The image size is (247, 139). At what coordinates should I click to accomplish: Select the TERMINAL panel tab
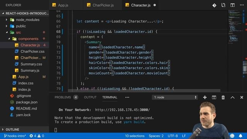pyautogui.click(x=110, y=97)
